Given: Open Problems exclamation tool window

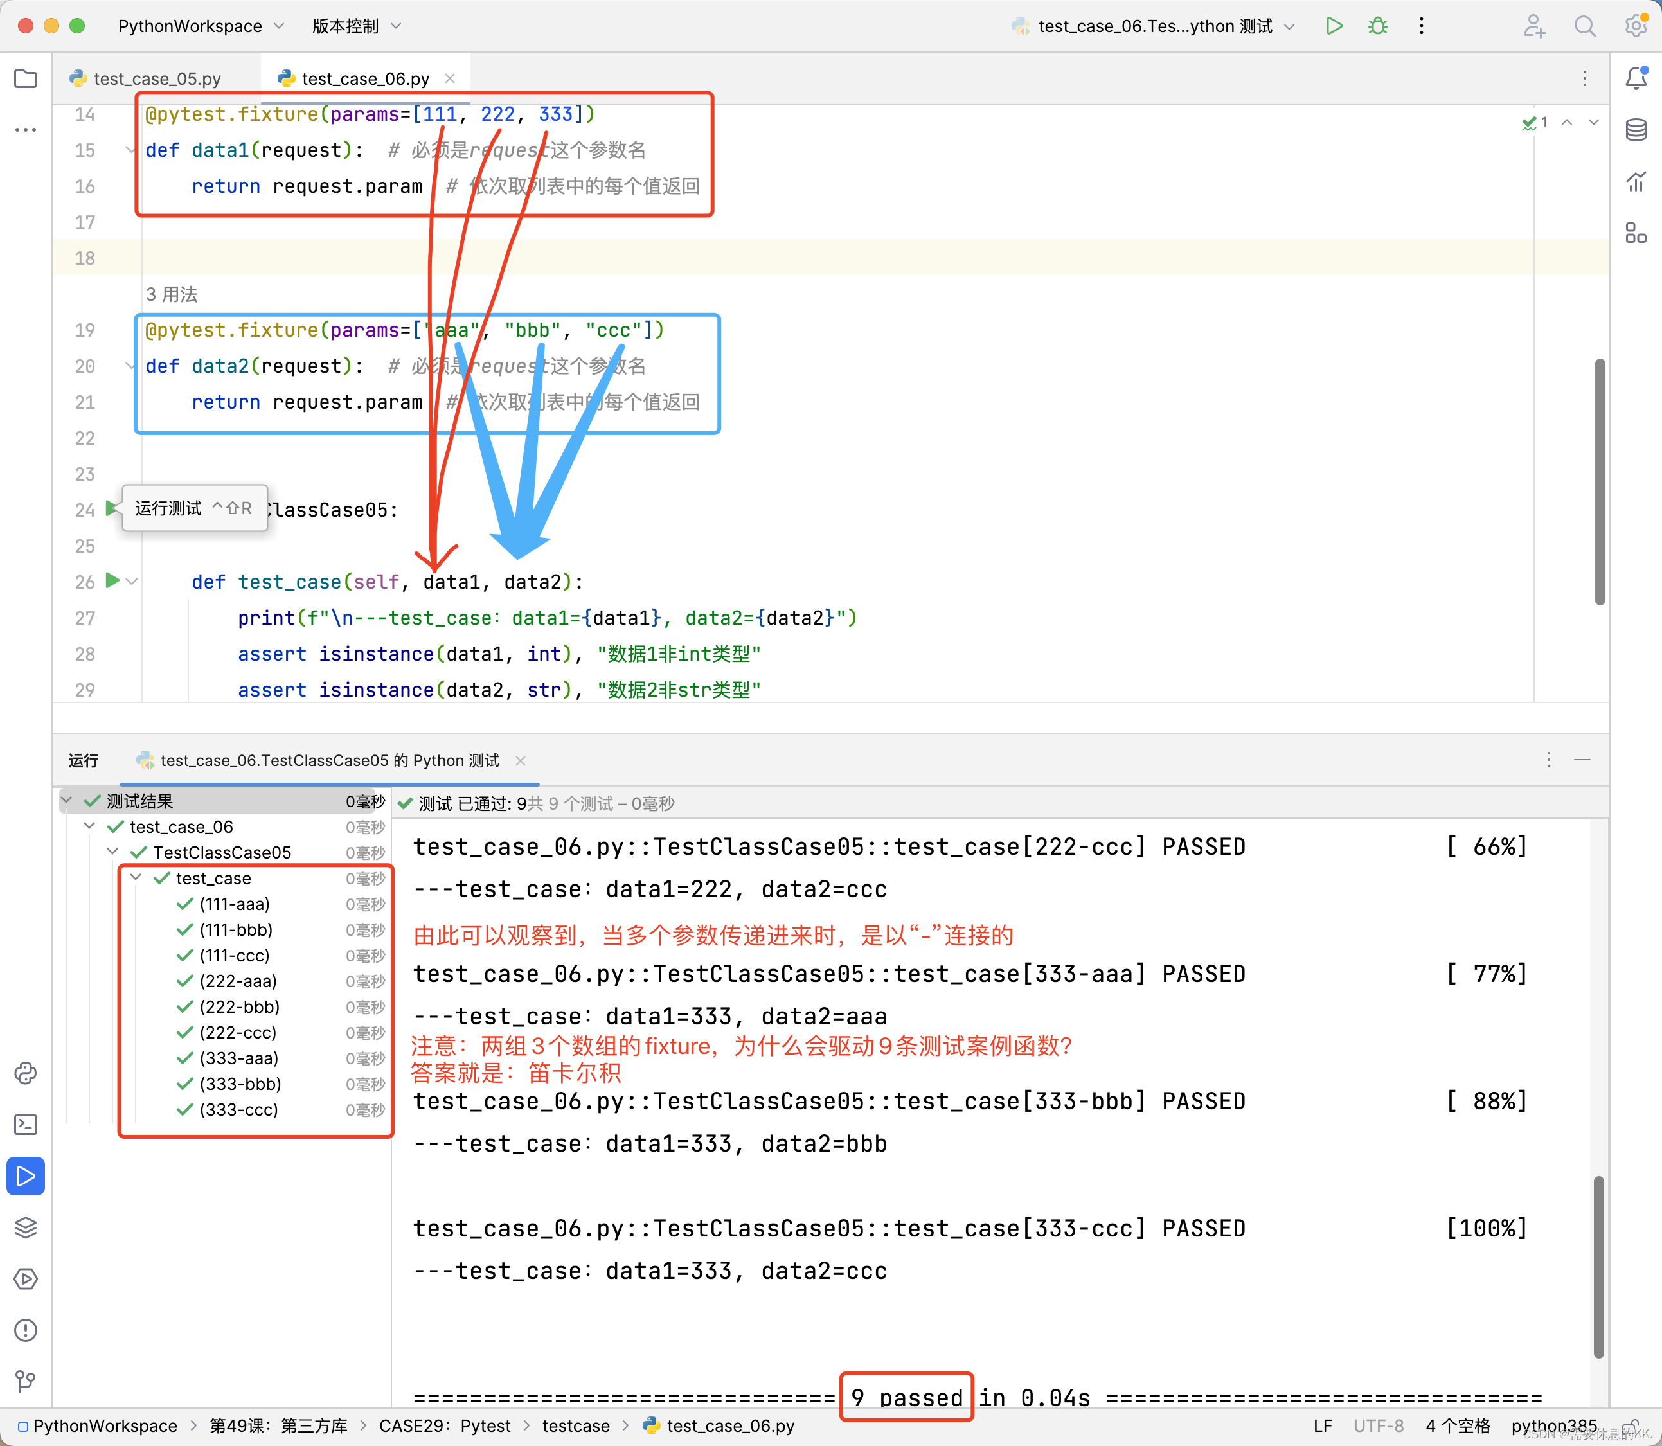Looking at the screenshot, I should pos(26,1330).
